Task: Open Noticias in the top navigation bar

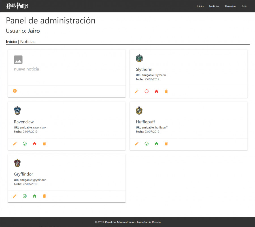Action: click(x=214, y=6)
